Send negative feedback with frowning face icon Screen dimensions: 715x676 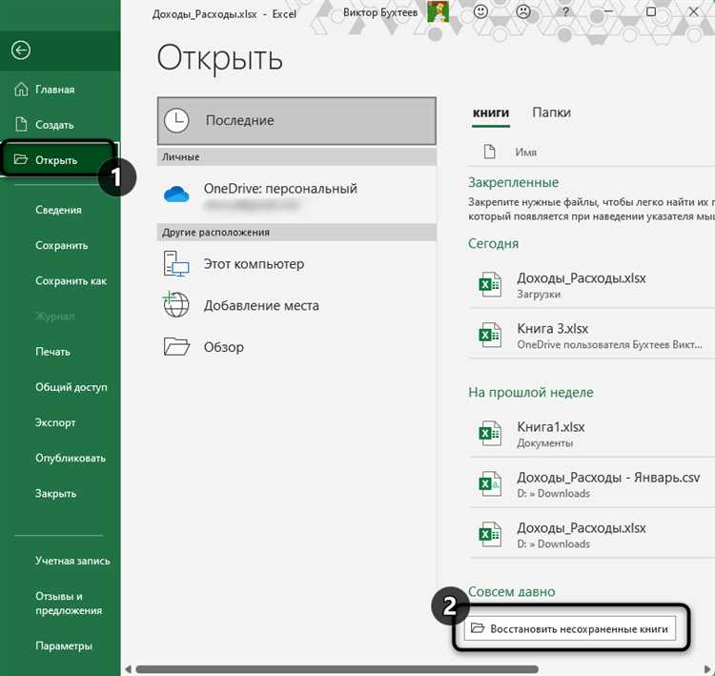[523, 11]
